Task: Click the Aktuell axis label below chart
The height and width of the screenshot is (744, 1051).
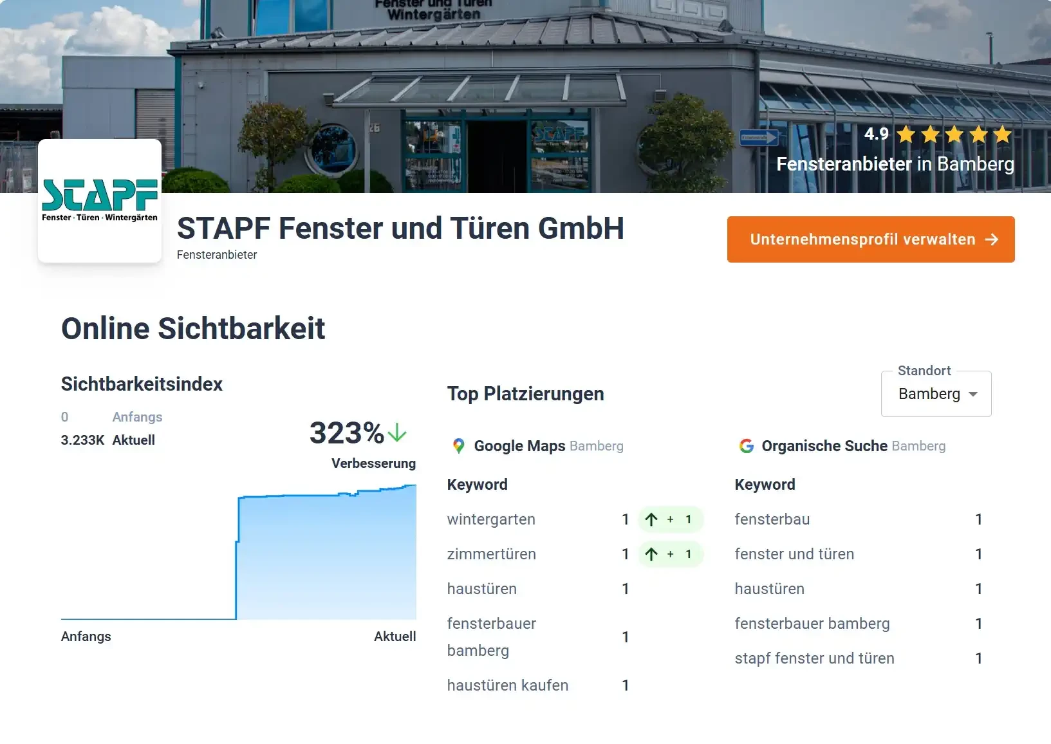Action: (395, 637)
